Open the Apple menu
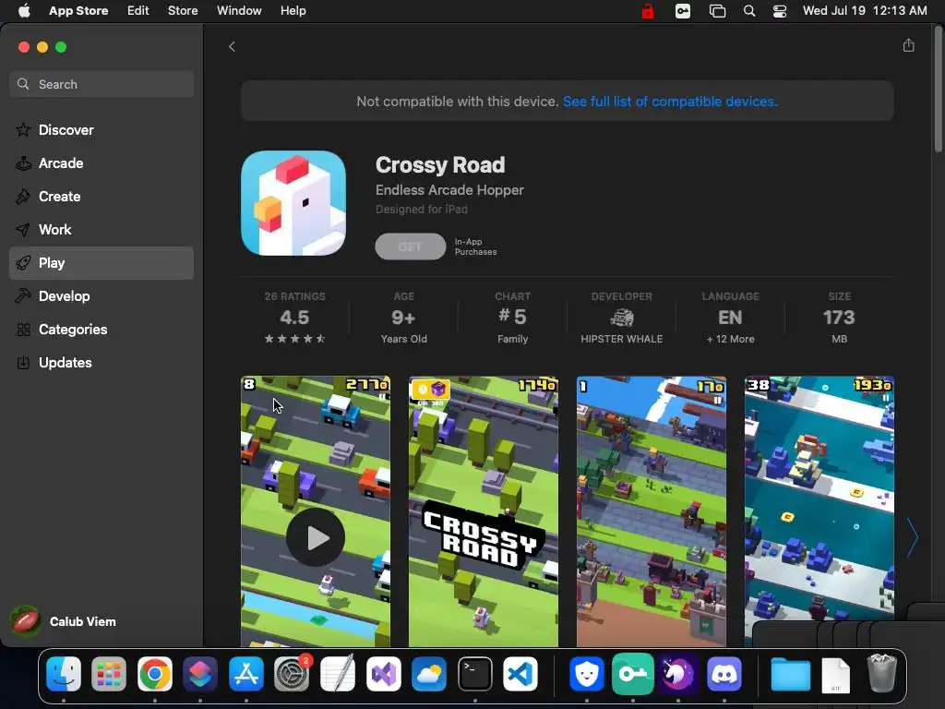The height and width of the screenshot is (709, 945). click(x=24, y=11)
